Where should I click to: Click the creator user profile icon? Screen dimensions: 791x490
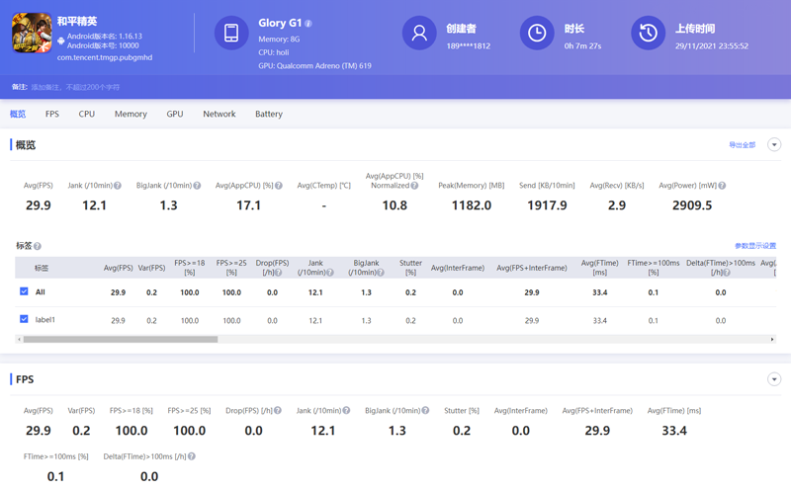click(419, 33)
